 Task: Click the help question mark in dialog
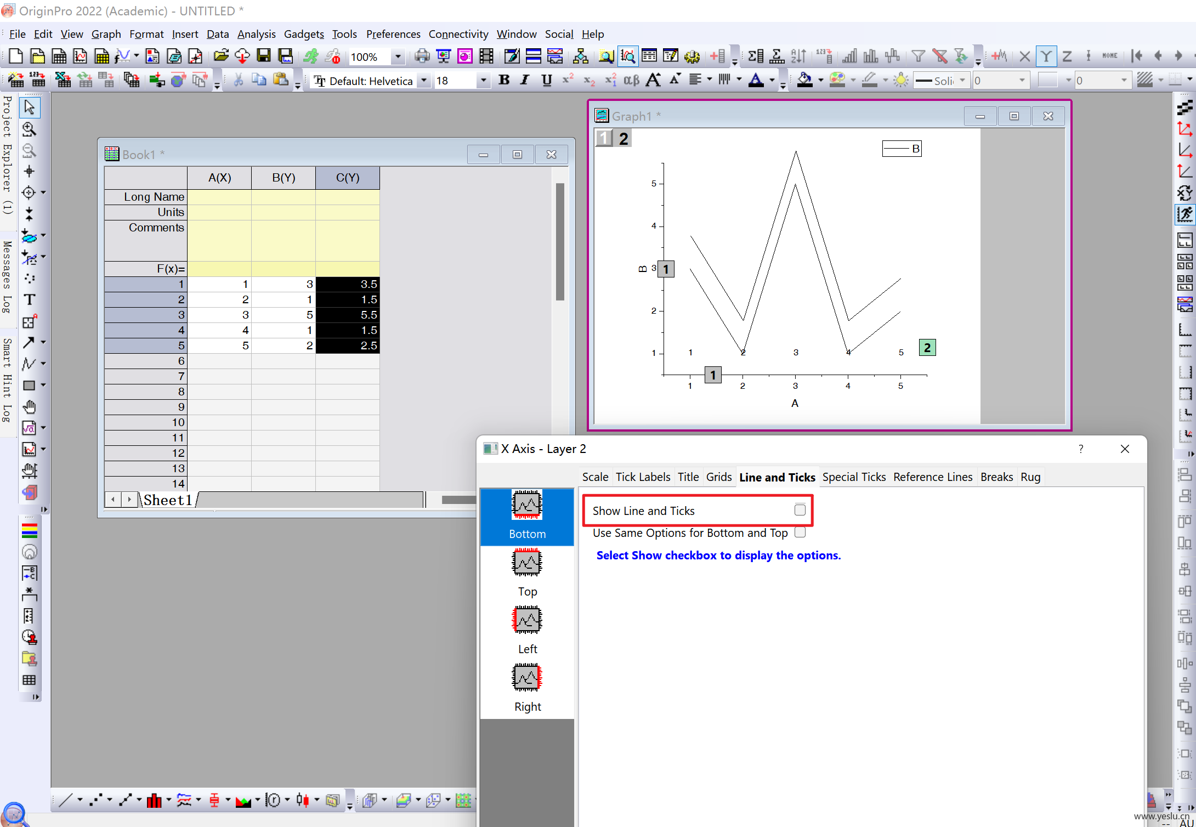1081,449
